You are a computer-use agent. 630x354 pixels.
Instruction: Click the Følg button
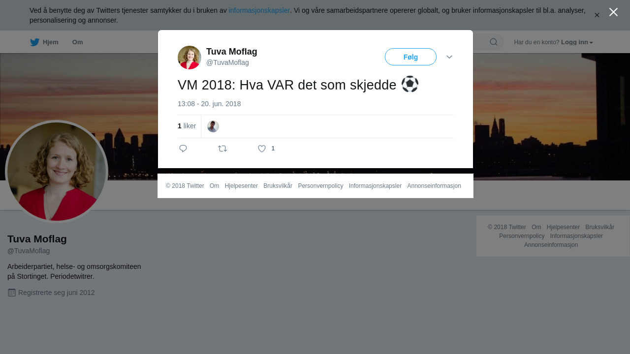click(x=410, y=57)
